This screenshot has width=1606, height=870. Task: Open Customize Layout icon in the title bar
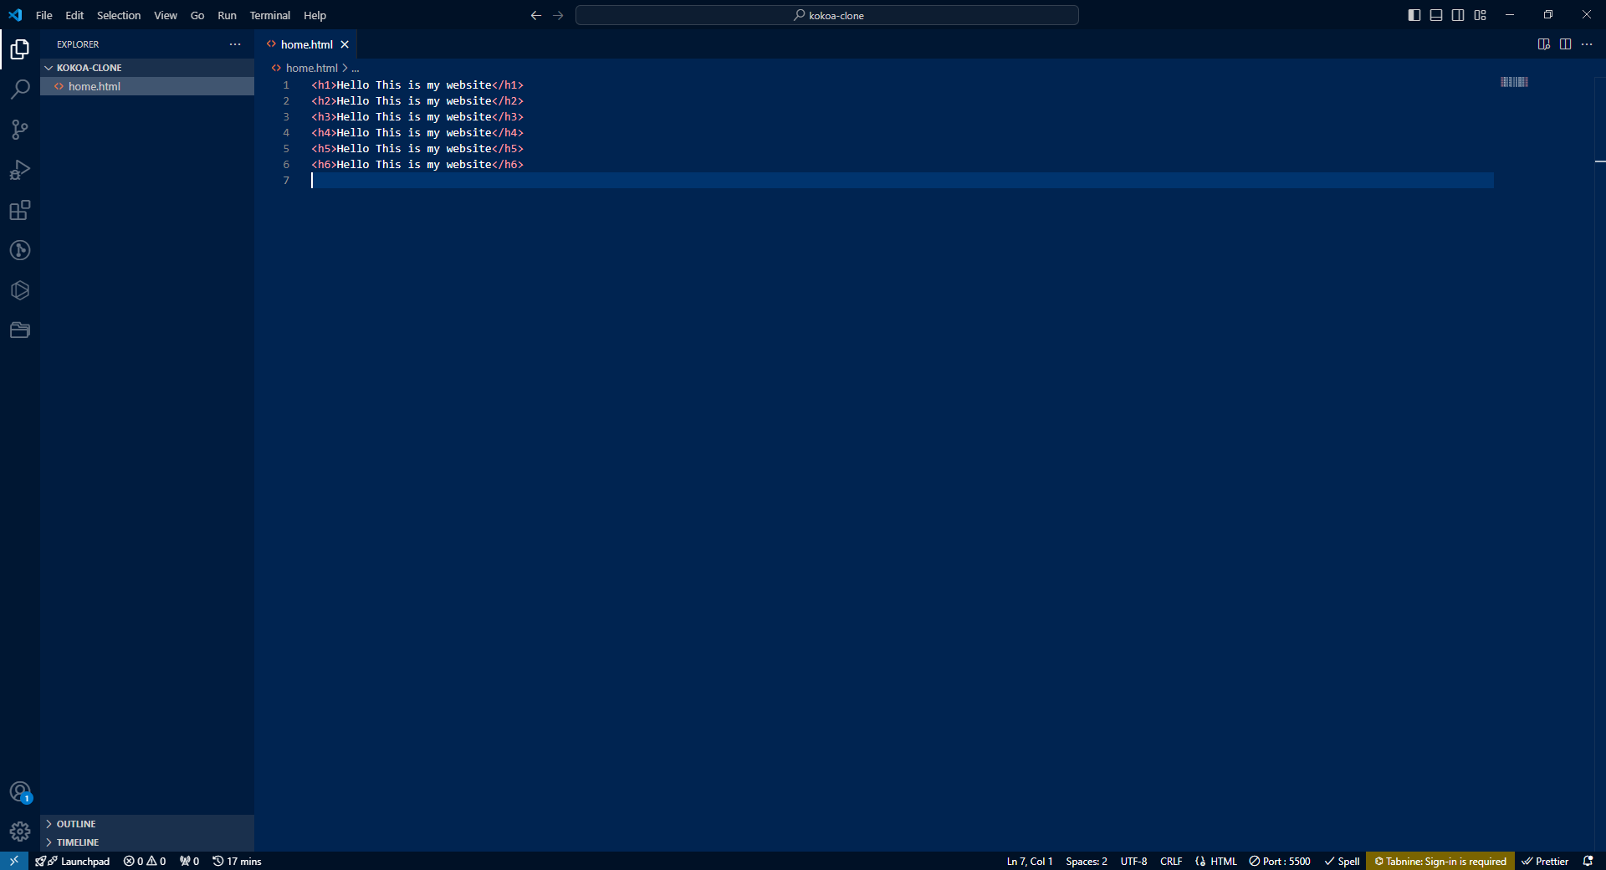[1480, 15]
